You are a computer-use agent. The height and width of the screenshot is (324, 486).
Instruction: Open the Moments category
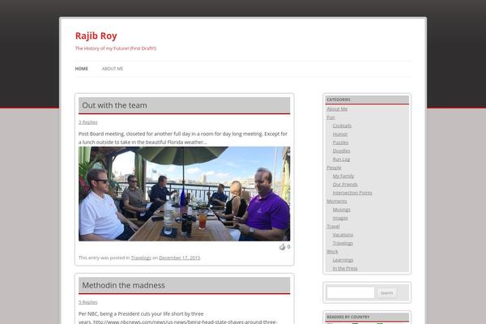pos(337,201)
